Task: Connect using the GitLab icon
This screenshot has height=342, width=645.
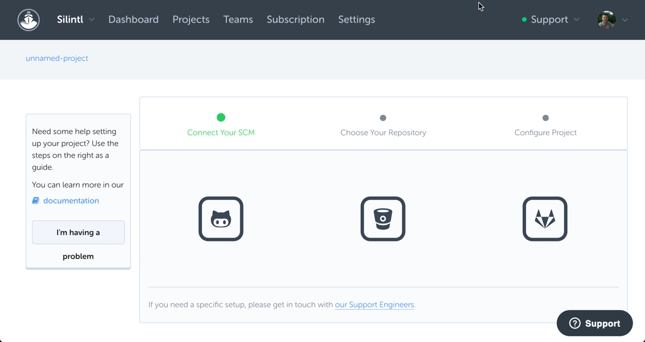Action: pos(545,219)
